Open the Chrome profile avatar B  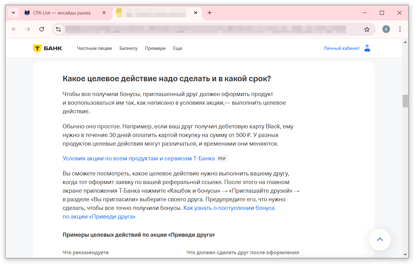point(386,29)
